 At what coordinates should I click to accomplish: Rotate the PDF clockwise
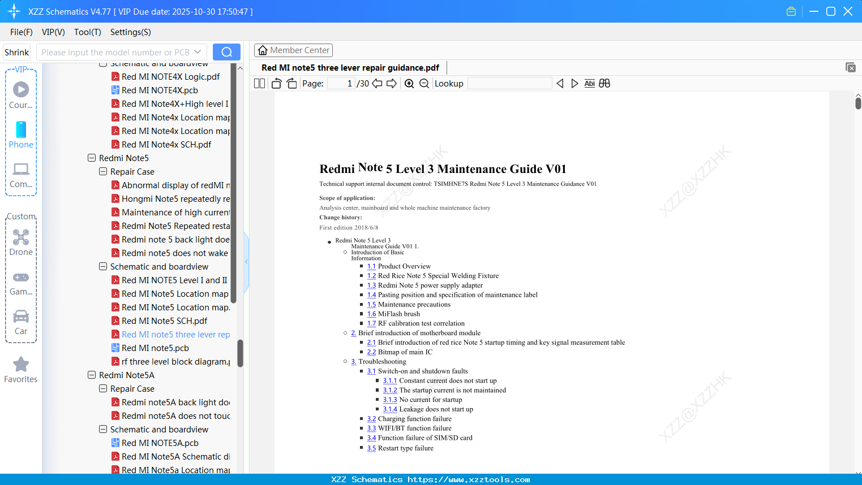[x=291, y=84]
